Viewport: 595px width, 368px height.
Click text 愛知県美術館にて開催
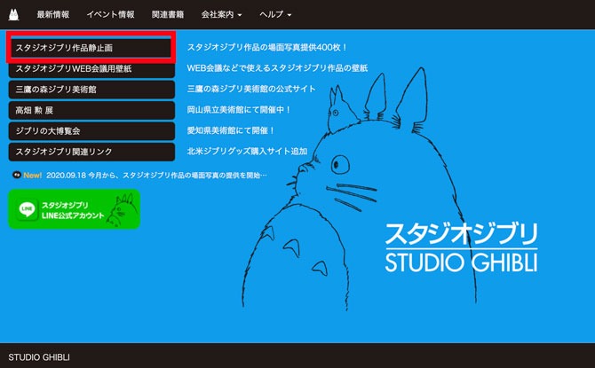(231, 130)
